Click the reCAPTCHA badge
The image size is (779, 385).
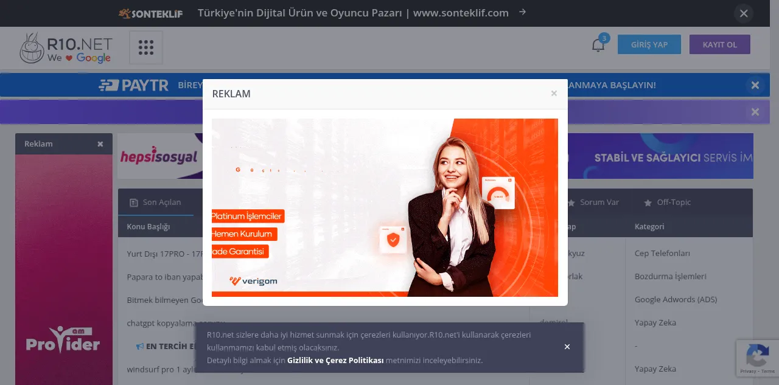758,358
